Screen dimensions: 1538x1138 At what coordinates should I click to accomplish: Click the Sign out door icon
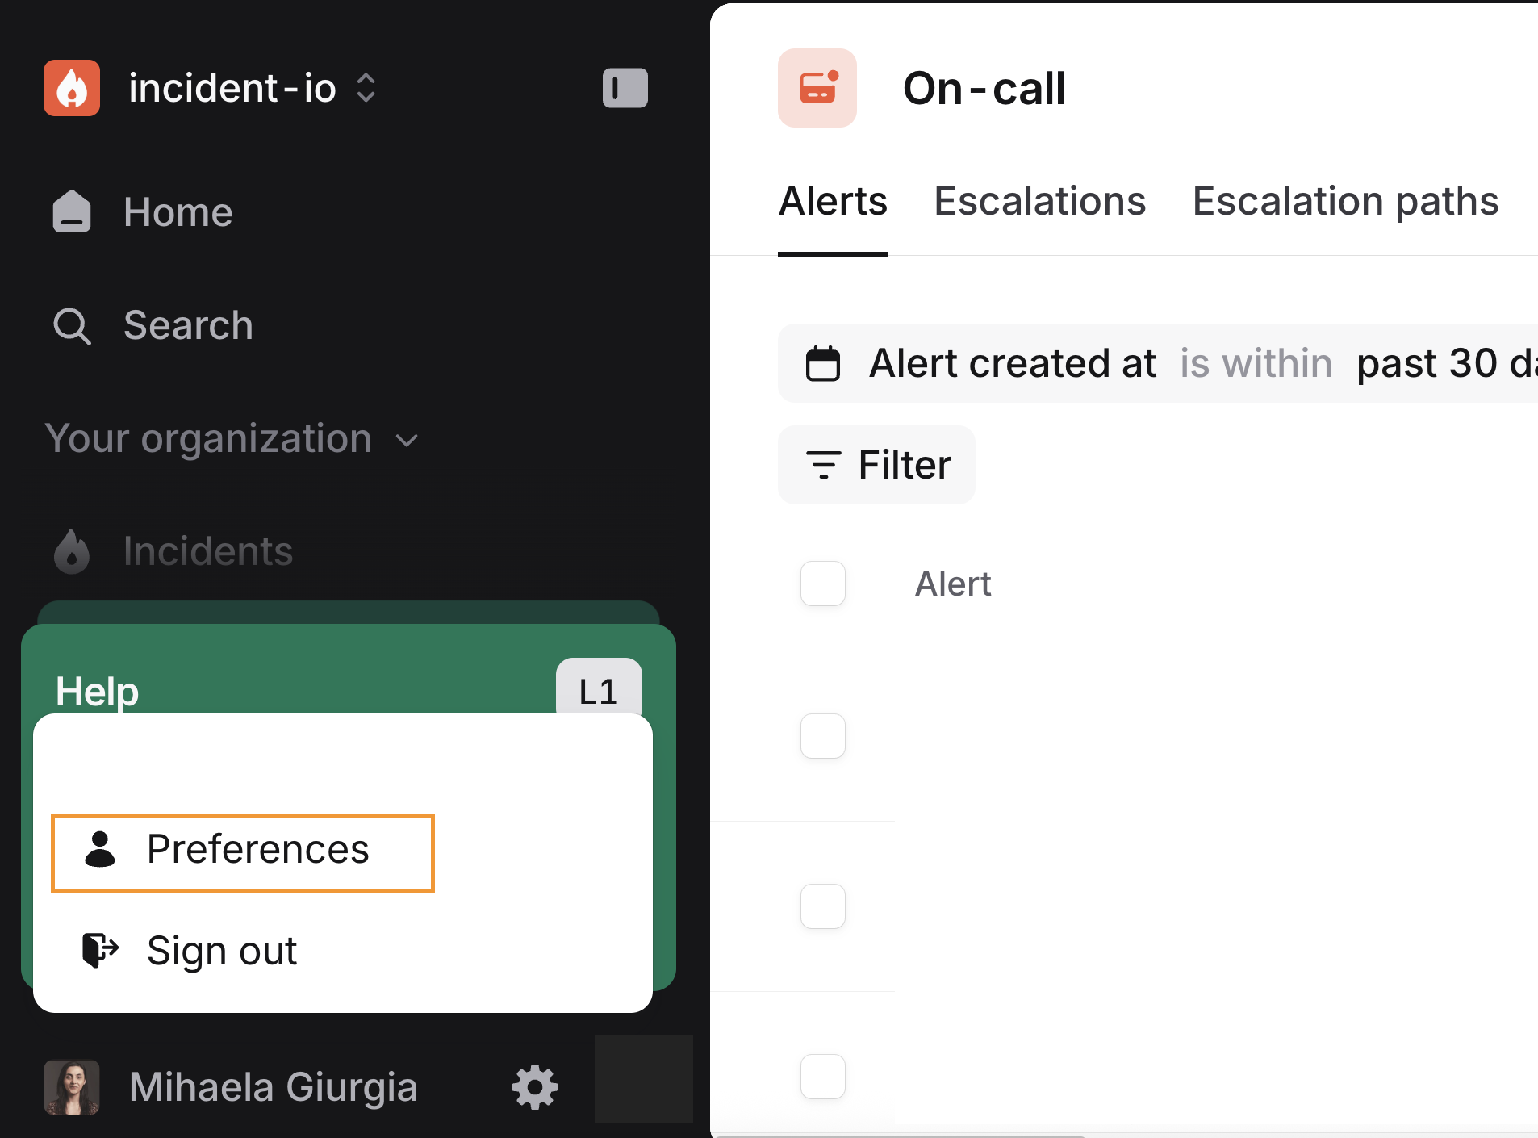tap(101, 950)
